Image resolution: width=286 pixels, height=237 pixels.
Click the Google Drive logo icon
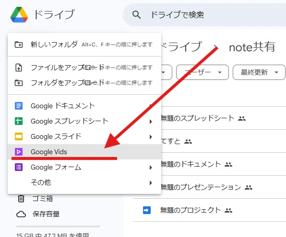19,15
